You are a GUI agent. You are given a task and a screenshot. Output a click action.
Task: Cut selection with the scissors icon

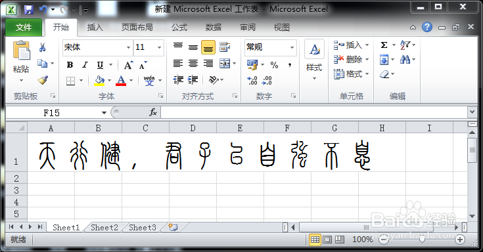(x=42, y=47)
